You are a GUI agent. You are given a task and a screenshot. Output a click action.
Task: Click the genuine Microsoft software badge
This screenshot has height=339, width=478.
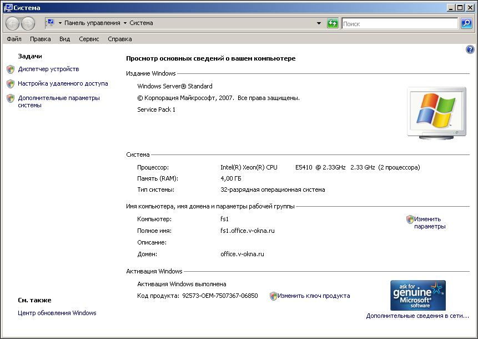tap(418, 296)
